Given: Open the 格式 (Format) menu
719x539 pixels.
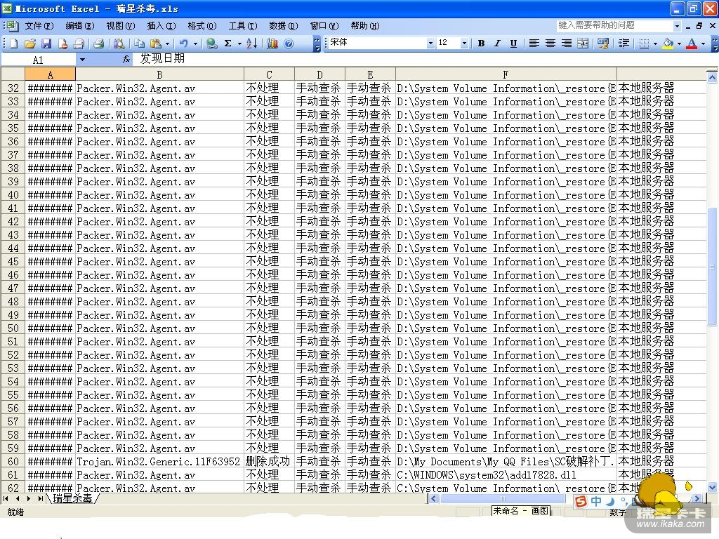Looking at the screenshot, I should click(202, 26).
